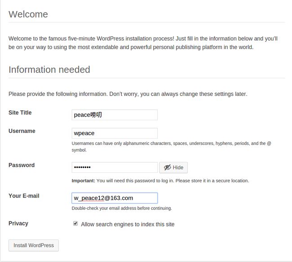
Task: Focus the Username field containing wpeace
Action: point(115,133)
